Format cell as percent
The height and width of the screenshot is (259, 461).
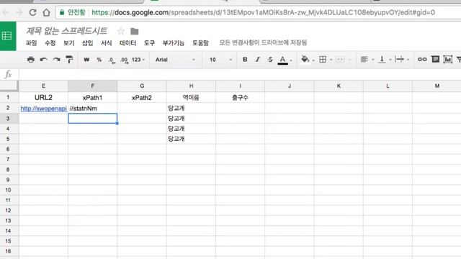99,60
